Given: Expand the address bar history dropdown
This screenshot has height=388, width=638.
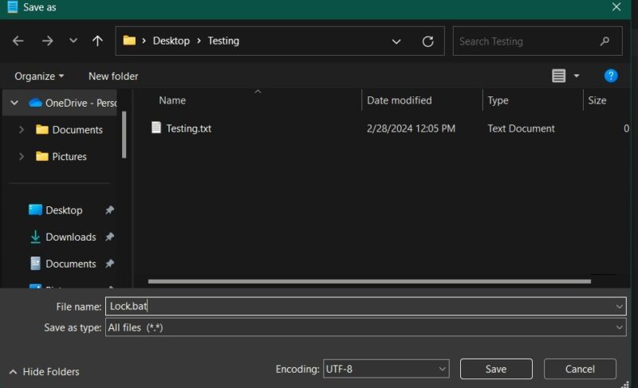Looking at the screenshot, I should coord(396,41).
